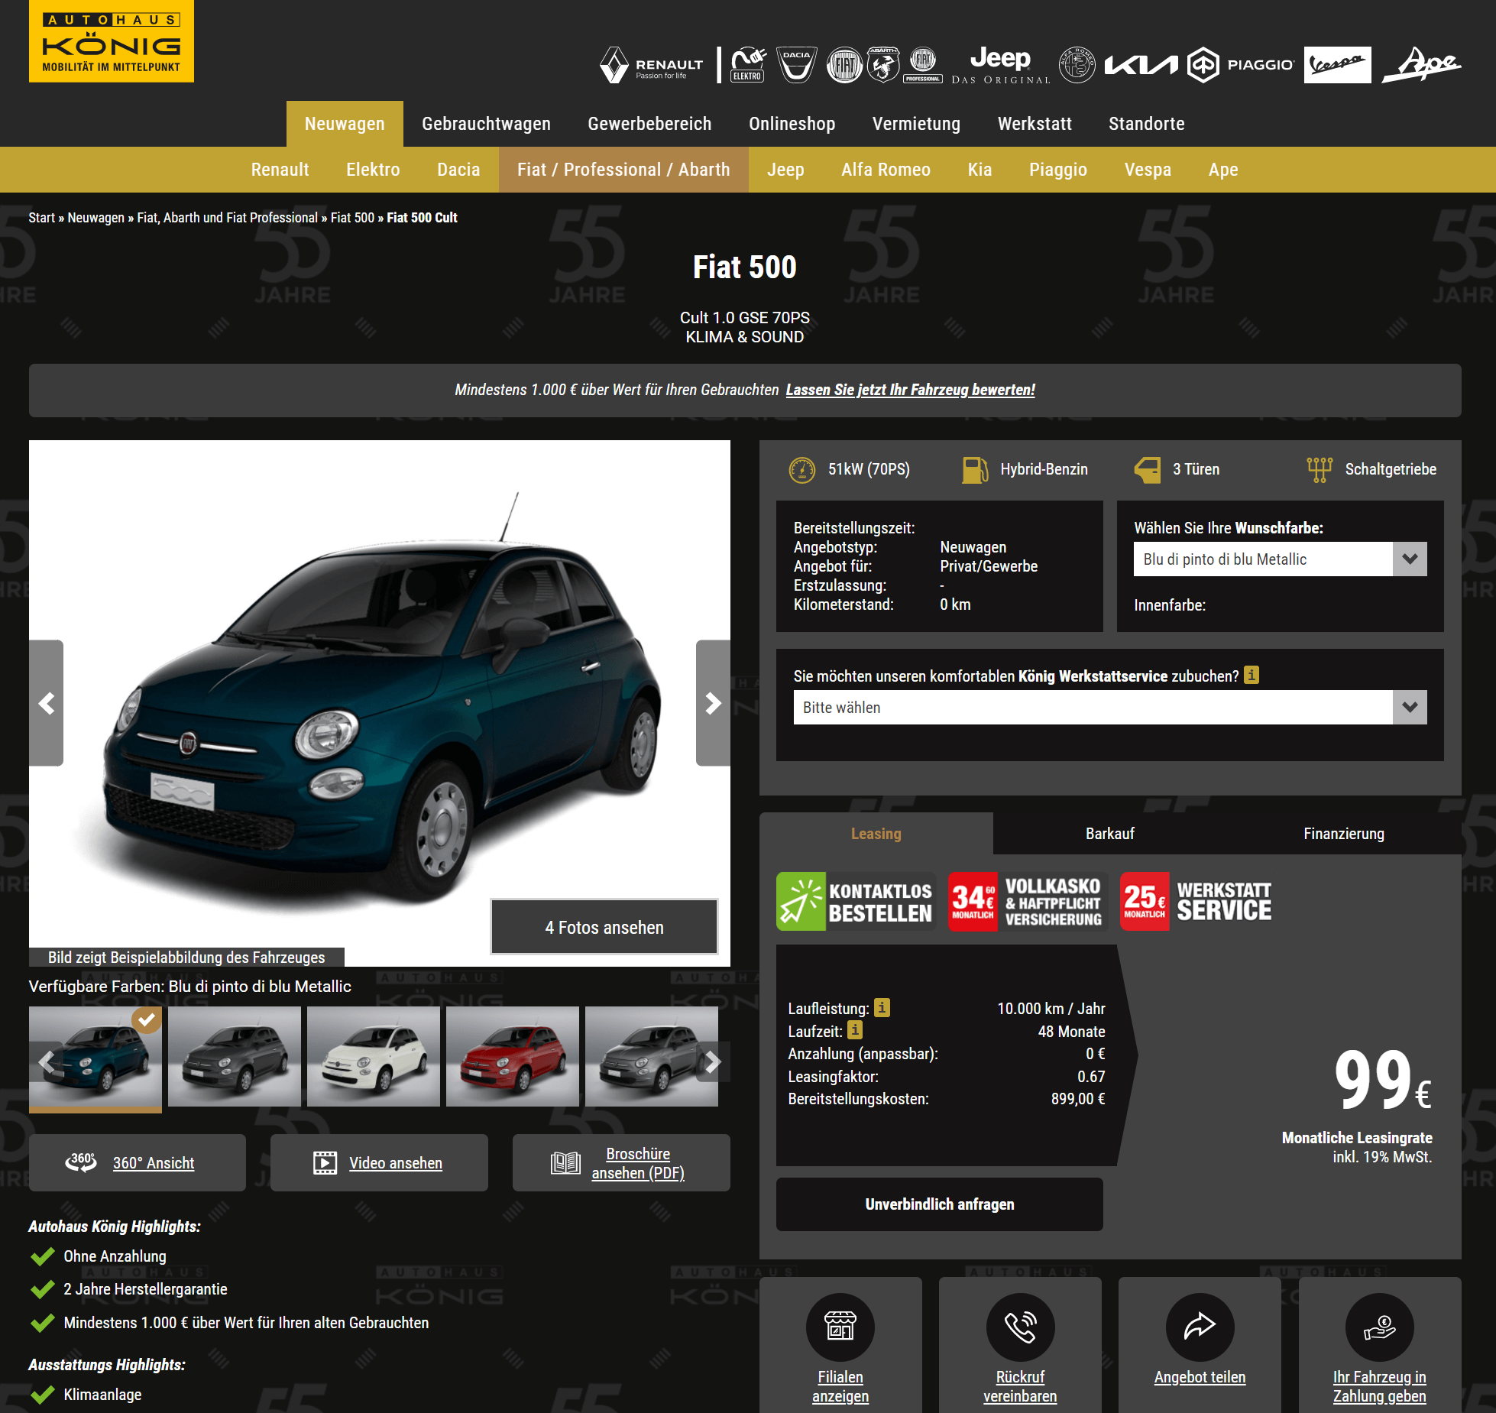Open the Wunschfarbe color dropdown
Screen dimensions: 1496x1413
point(1280,559)
